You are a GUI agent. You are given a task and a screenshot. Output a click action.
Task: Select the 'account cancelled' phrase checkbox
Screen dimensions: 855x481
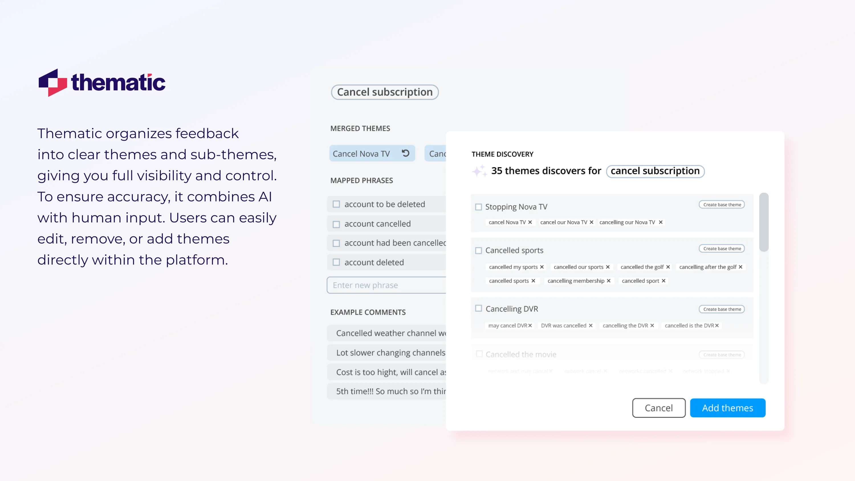(336, 224)
